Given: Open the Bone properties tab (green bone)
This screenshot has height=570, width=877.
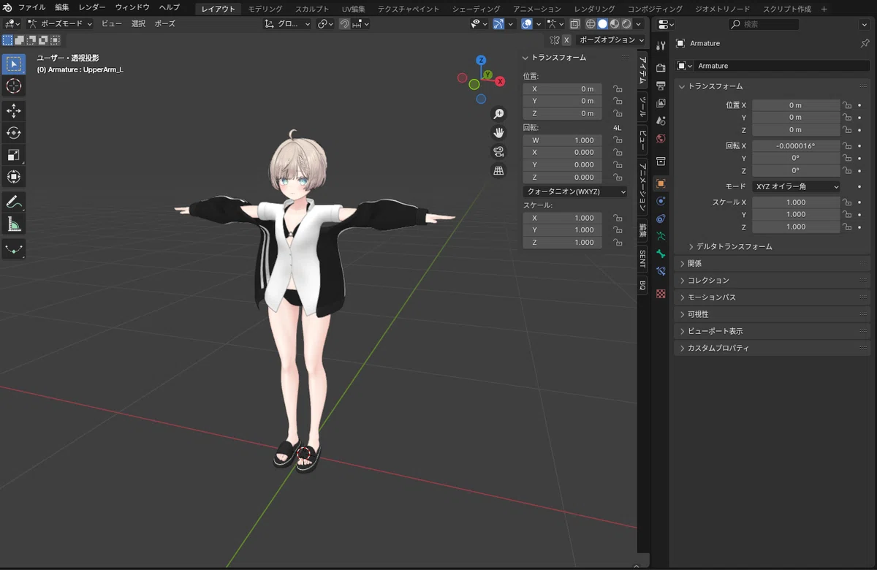Looking at the screenshot, I should coord(661,254).
